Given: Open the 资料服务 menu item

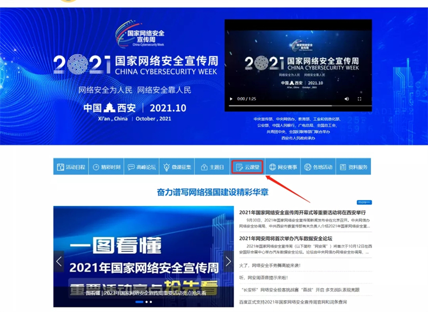Looking at the screenshot, I should pos(353,167).
